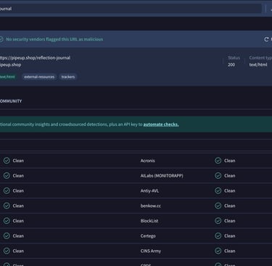Click the Clean check icon for Antiy-AVL
The width and height of the screenshot is (272, 266).
(218, 190)
